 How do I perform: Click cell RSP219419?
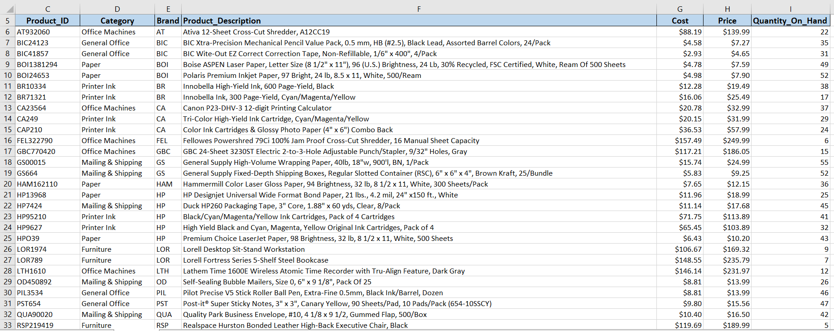[48, 325]
